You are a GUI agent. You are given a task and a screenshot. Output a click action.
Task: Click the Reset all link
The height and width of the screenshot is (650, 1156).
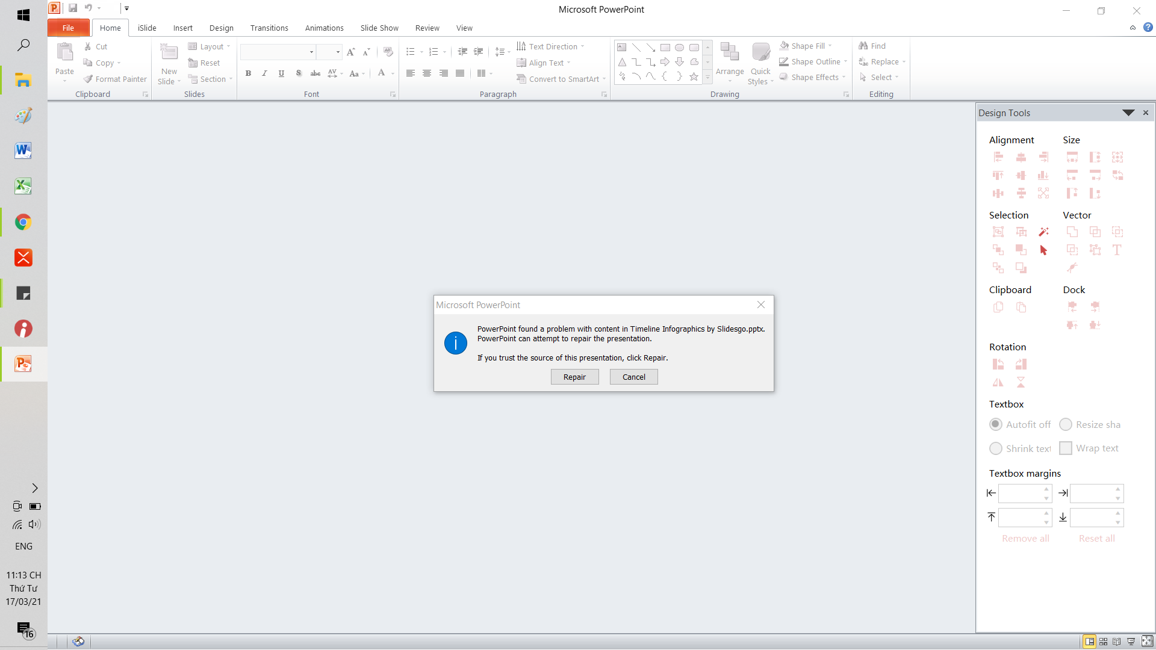point(1096,539)
